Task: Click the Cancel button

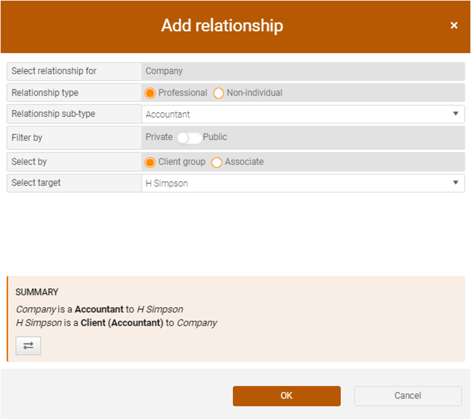Action: (x=408, y=396)
